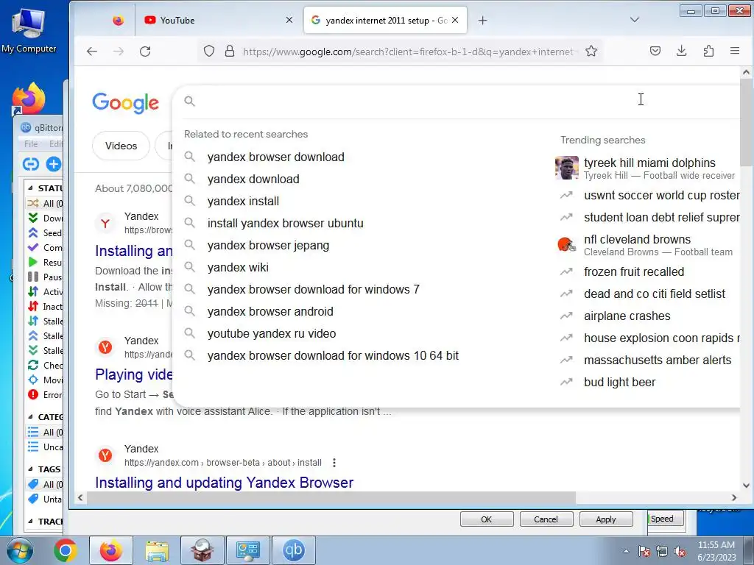
Task: Open Firefox extensions puzzle icon
Action: point(708,51)
